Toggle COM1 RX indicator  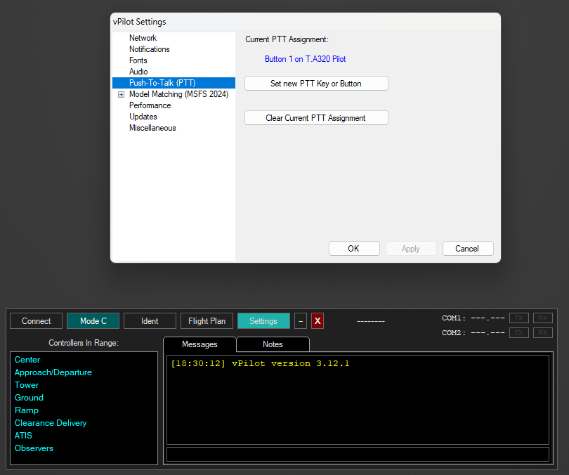pyautogui.click(x=543, y=318)
